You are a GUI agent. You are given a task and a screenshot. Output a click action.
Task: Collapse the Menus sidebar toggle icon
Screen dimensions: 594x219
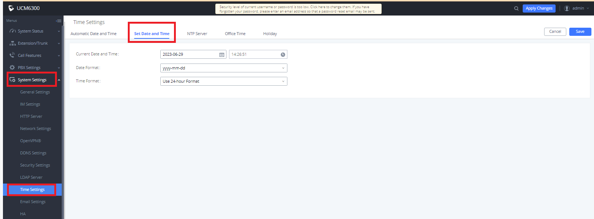coord(58,21)
